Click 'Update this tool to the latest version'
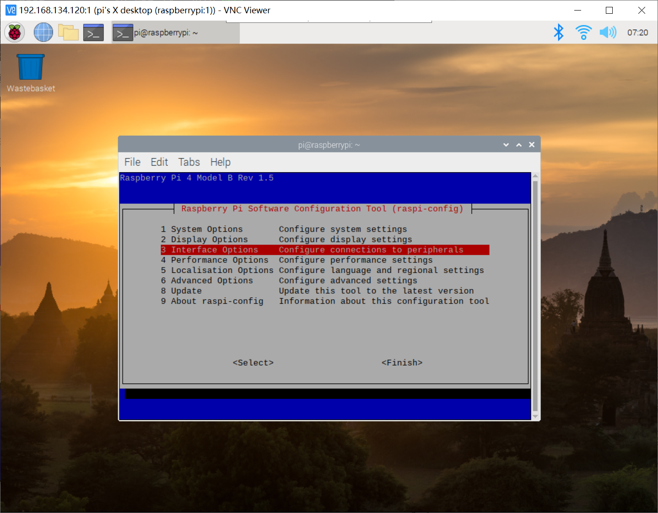The image size is (658, 513). click(376, 291)
